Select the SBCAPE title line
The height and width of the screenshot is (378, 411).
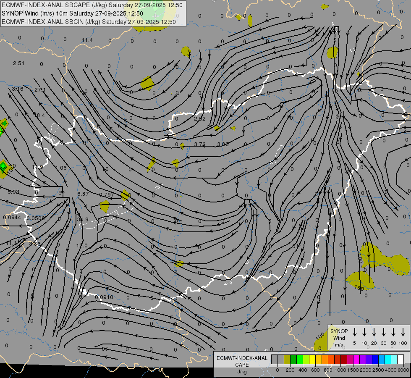(x=92, y=5)
